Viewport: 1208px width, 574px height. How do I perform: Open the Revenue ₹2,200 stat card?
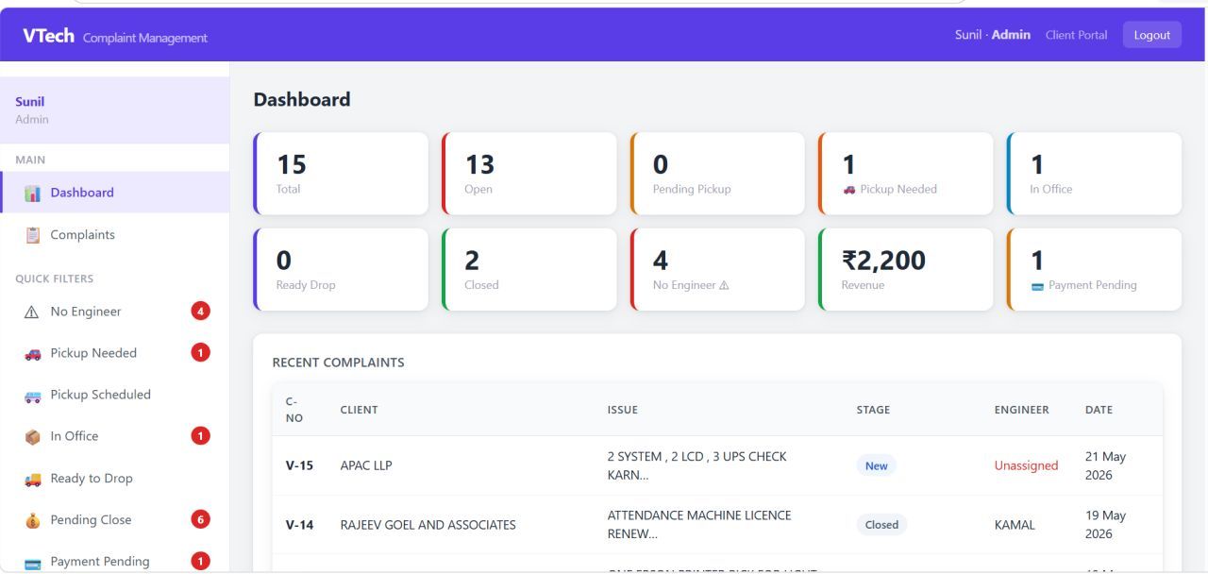(906, 269)
